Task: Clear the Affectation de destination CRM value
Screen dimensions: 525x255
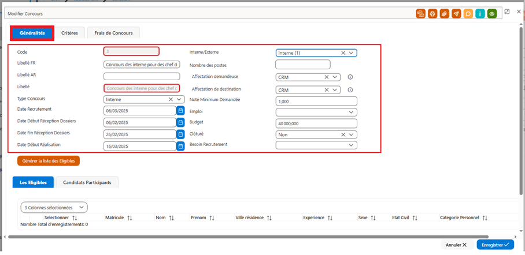Action: coord(327,90)
